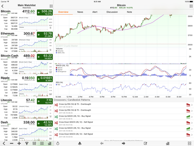194x146 pixels.
Task: Tap the watchlist chart style icon
Action: click(x=50, y=144)
